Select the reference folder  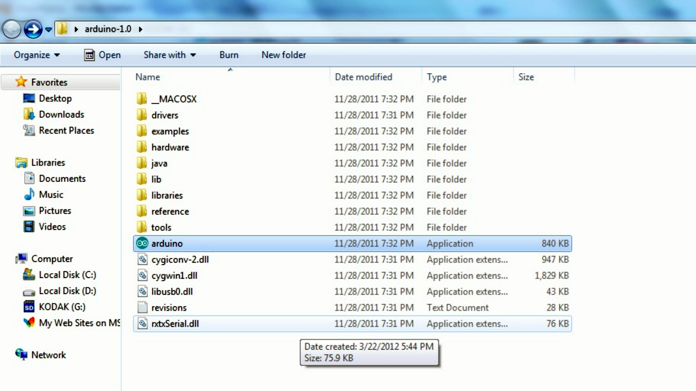[352, 211]
